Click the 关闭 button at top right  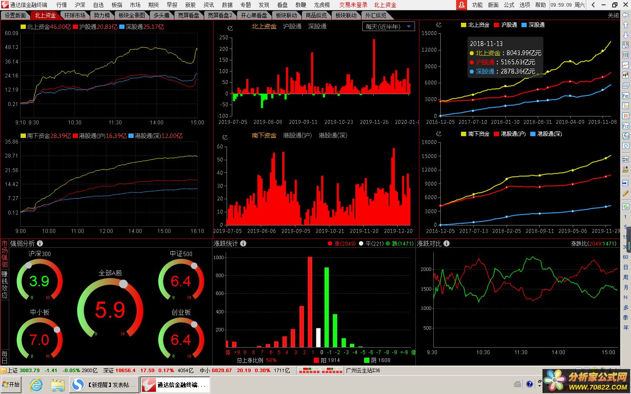click(x=613, y=15)
